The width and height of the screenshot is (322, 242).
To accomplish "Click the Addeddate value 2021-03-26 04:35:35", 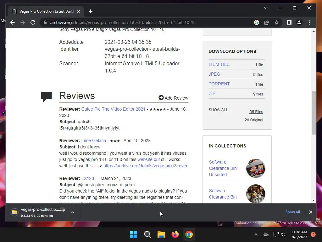I will (x=128, y=42).
